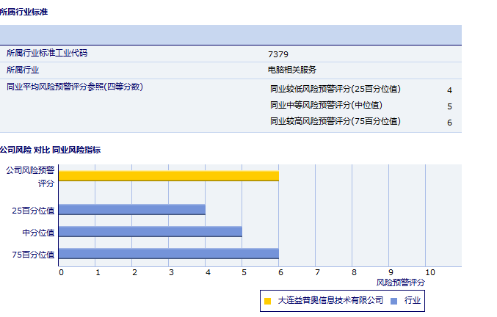497x317 pixels.
Task: Click the industry code value 7379
Action: [278, 54]
